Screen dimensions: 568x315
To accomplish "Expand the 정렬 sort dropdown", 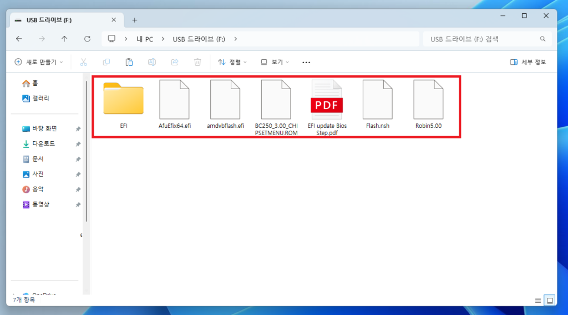I will coord(232,62).
